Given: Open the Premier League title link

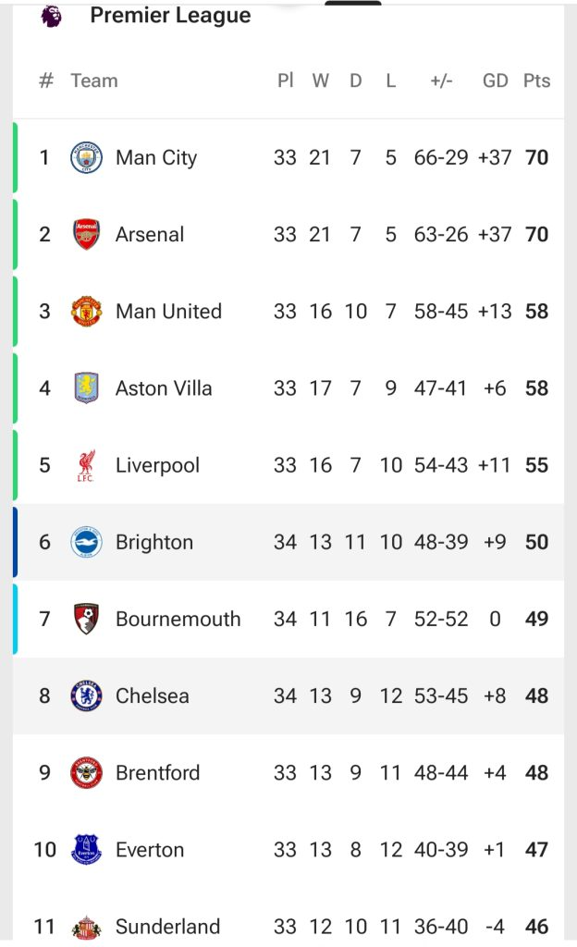Looking at the screenshot, I should [x=170, y=16].
